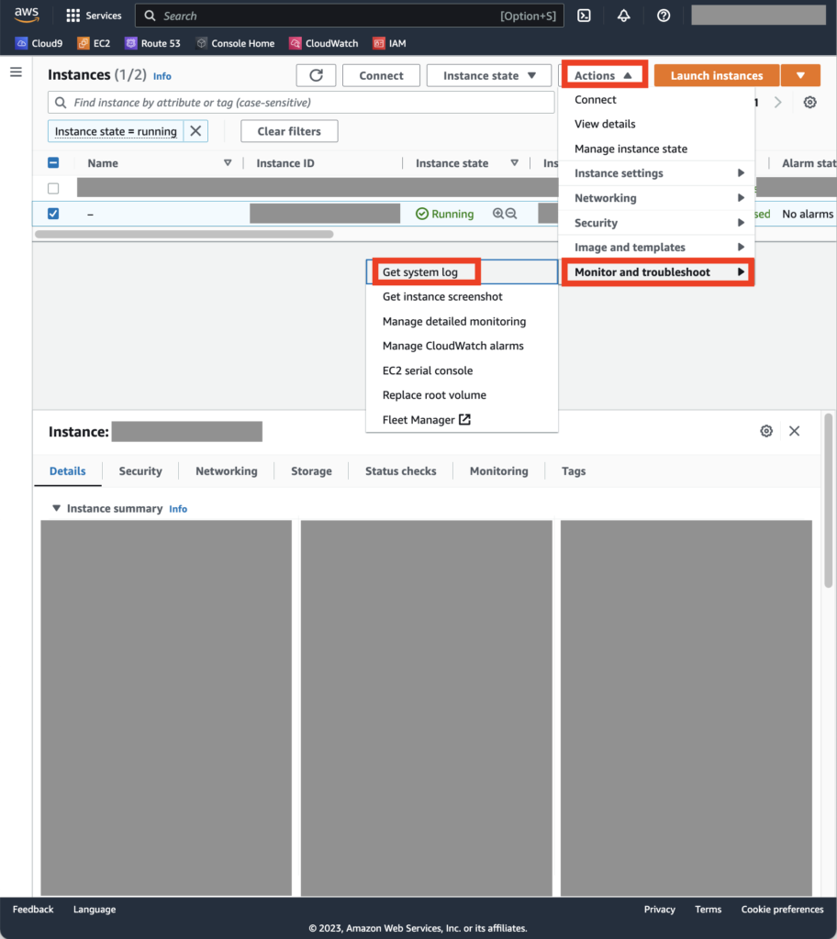Expand the Security submenu in Actions

click(656, 223)
